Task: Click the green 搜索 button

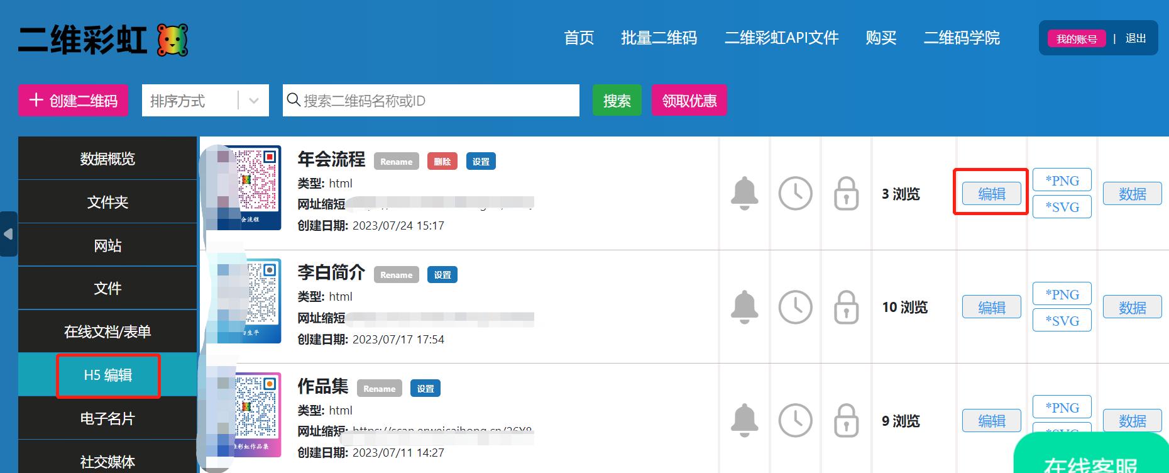Action: pos(617,101)
